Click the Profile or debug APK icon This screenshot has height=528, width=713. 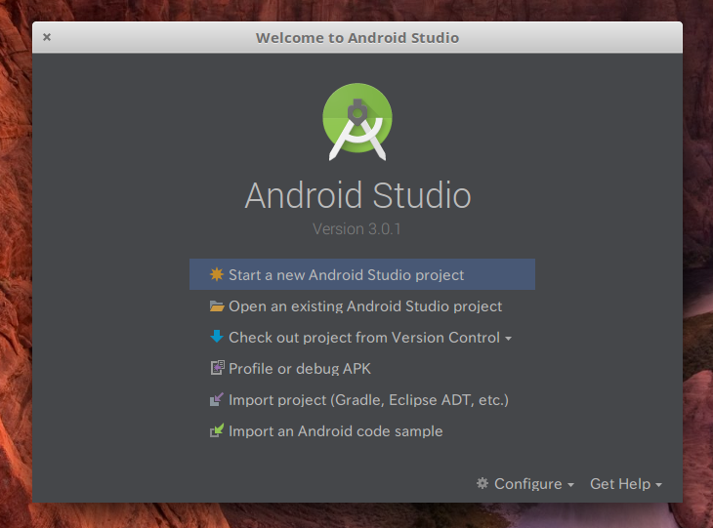[218, 368]
